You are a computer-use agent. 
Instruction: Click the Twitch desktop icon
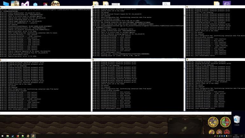coord(227,4)
